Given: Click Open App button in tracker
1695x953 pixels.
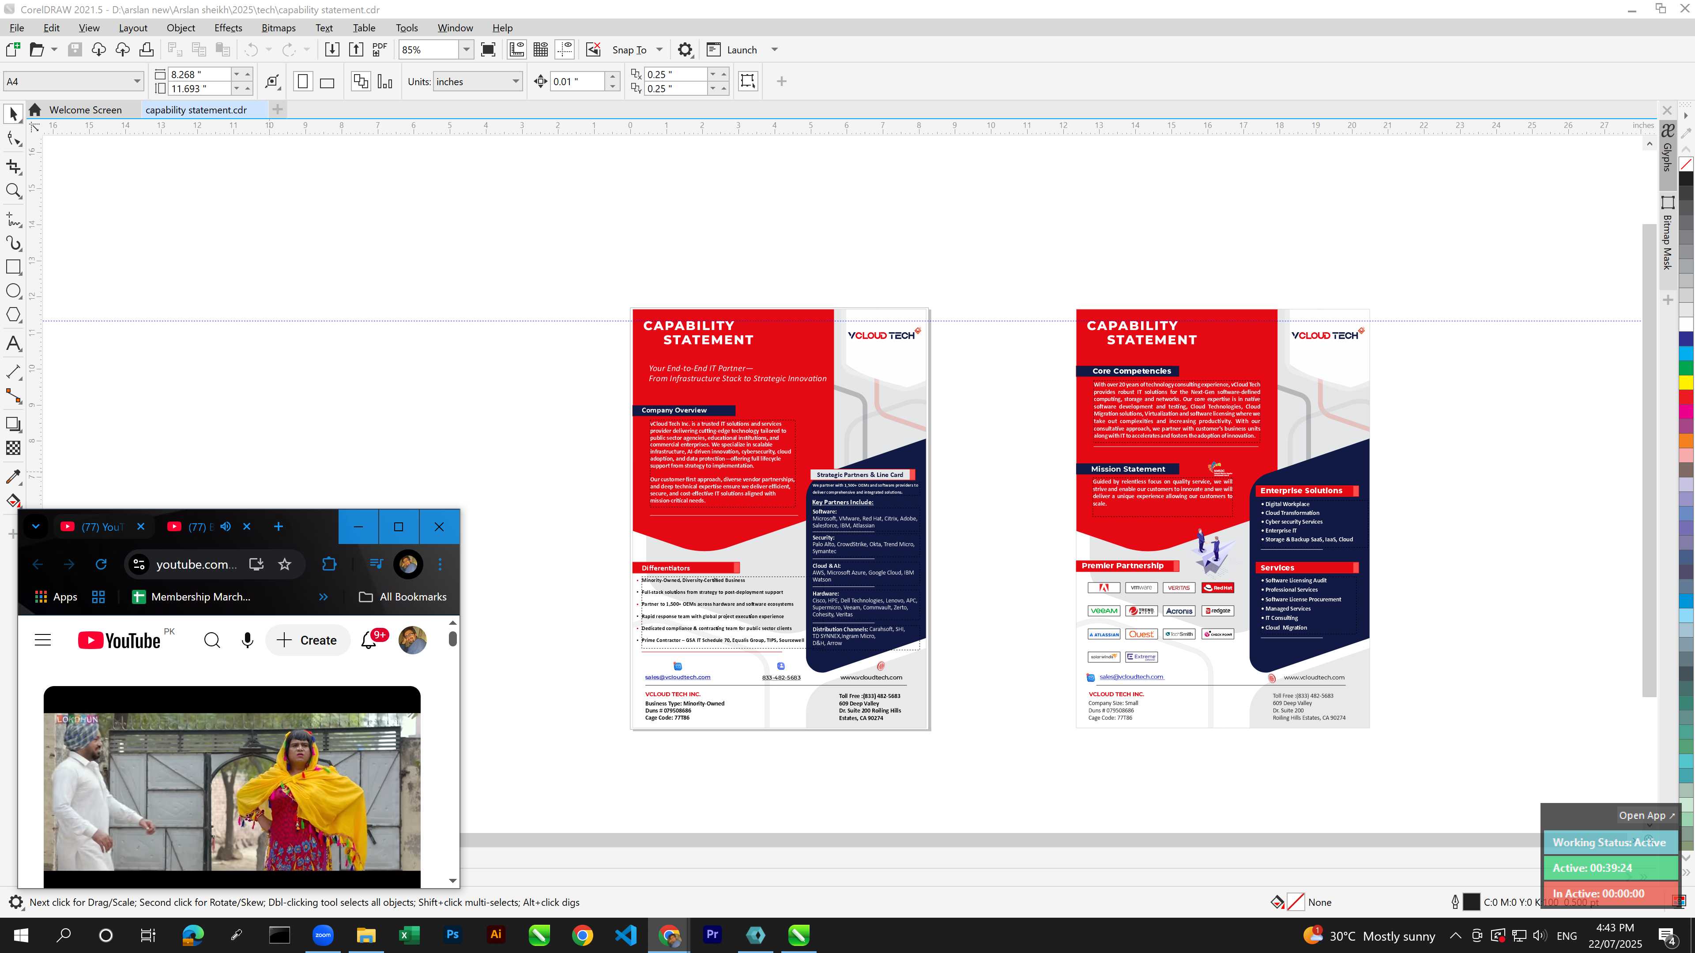Looking at the screenshot, I should pyautogui.click(x=1647, y=815).
